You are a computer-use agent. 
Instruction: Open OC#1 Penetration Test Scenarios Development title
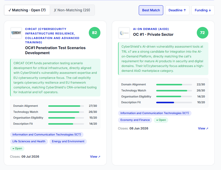(x=56, y=50)
